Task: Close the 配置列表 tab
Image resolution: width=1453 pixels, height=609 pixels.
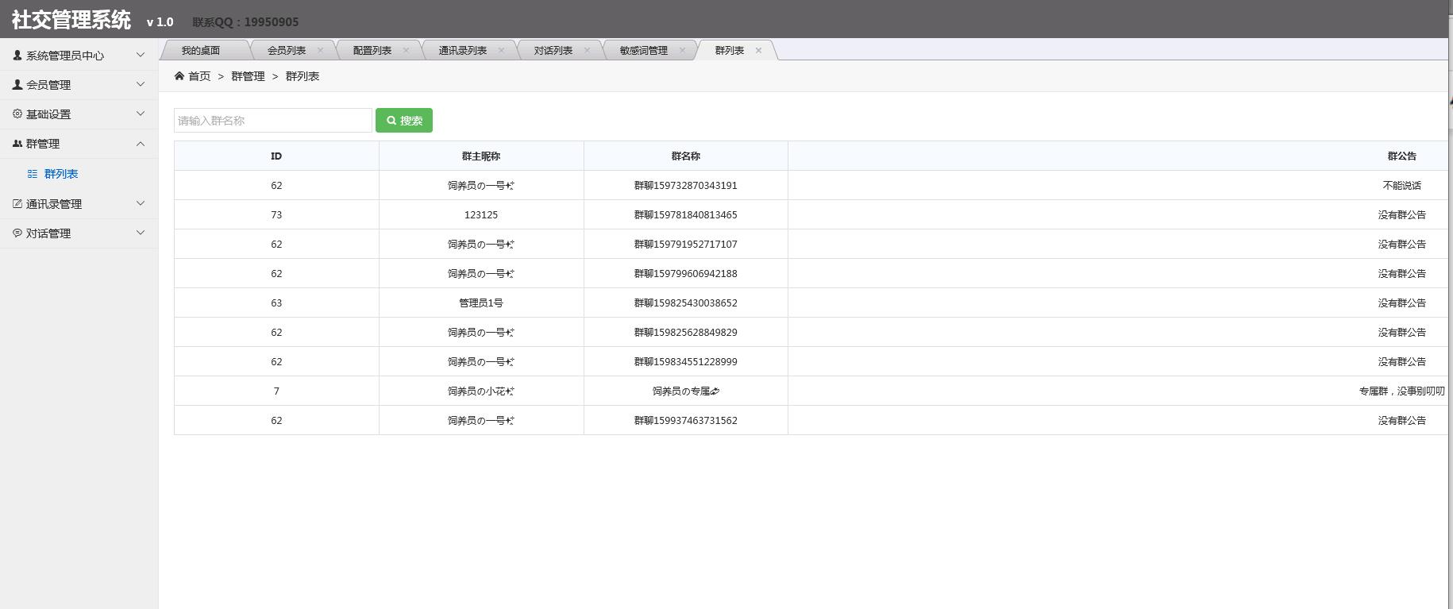Action: coord(407,50)
